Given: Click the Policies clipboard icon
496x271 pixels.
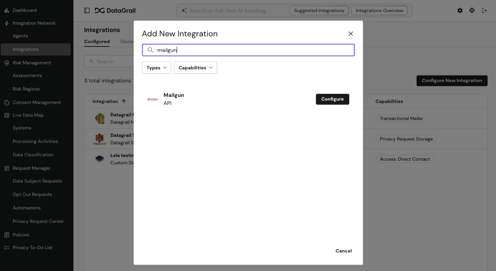Looking at the screenshot, I should coord(7,235).
